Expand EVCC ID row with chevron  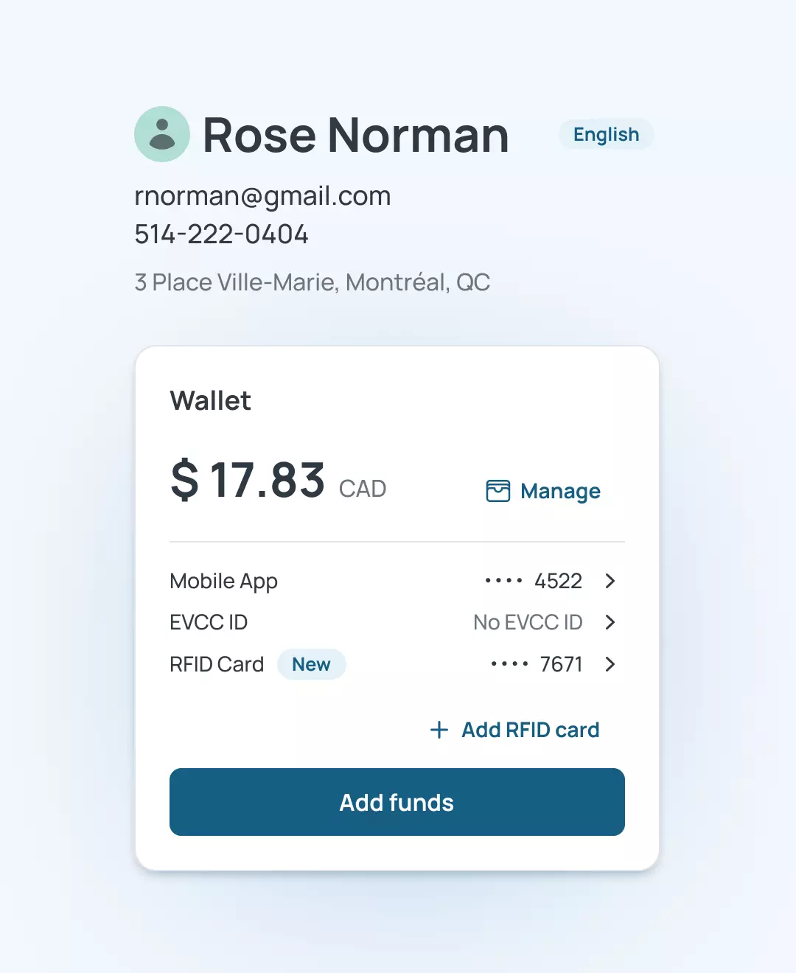pyautogui.click(x=610, y=622)
